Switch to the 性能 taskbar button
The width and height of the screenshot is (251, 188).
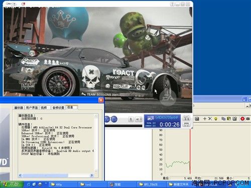click(122, 184)
